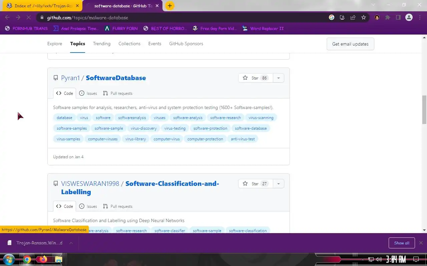Screen dimensions: 427x266
Task: Click the 'virus-library' topic tag
Action: coord(135,139)
